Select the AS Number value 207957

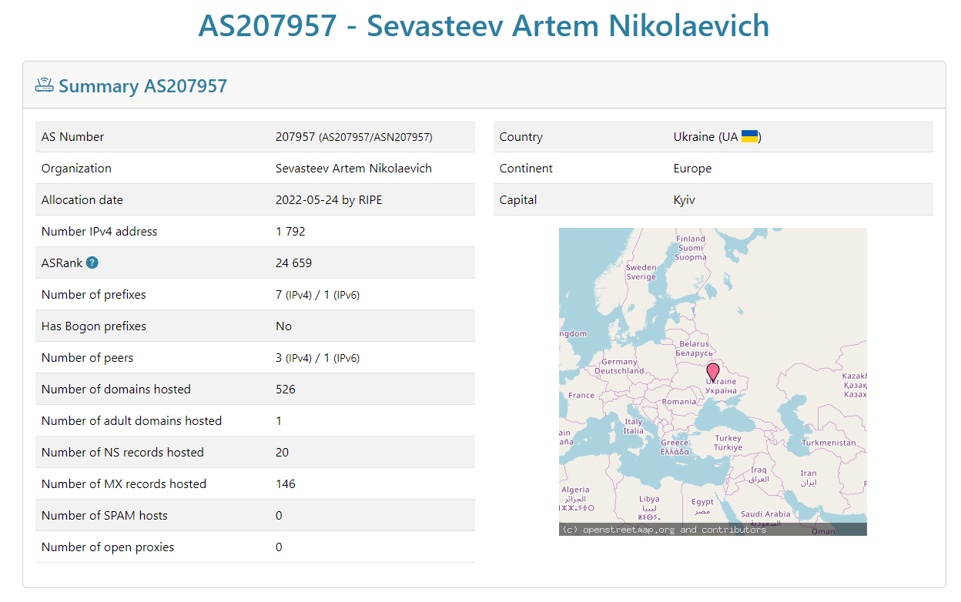(x=295, y=136)
